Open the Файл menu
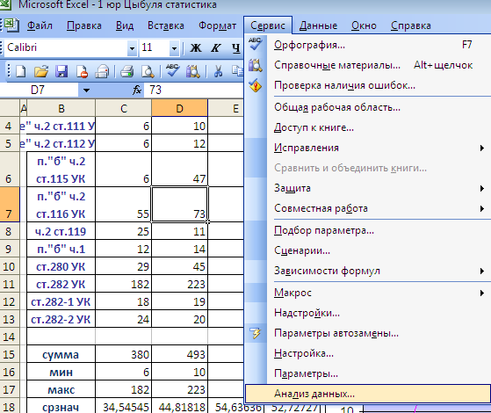491x413 pixels. point(40,25)
